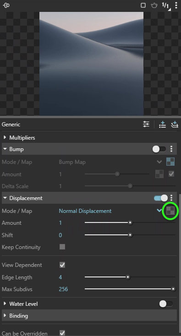The width and height of the screenshot is (181, 336).
Task: Click the Bump Amount texture slot icon
Action: [159, 174]
